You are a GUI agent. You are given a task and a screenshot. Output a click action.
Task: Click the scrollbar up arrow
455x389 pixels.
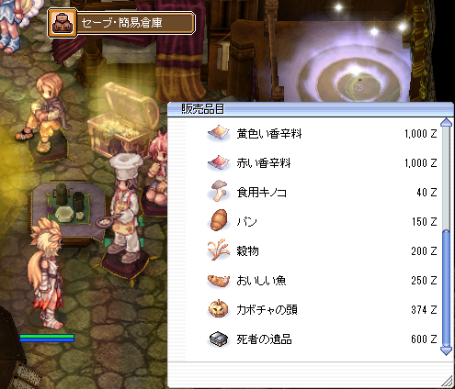446,123
